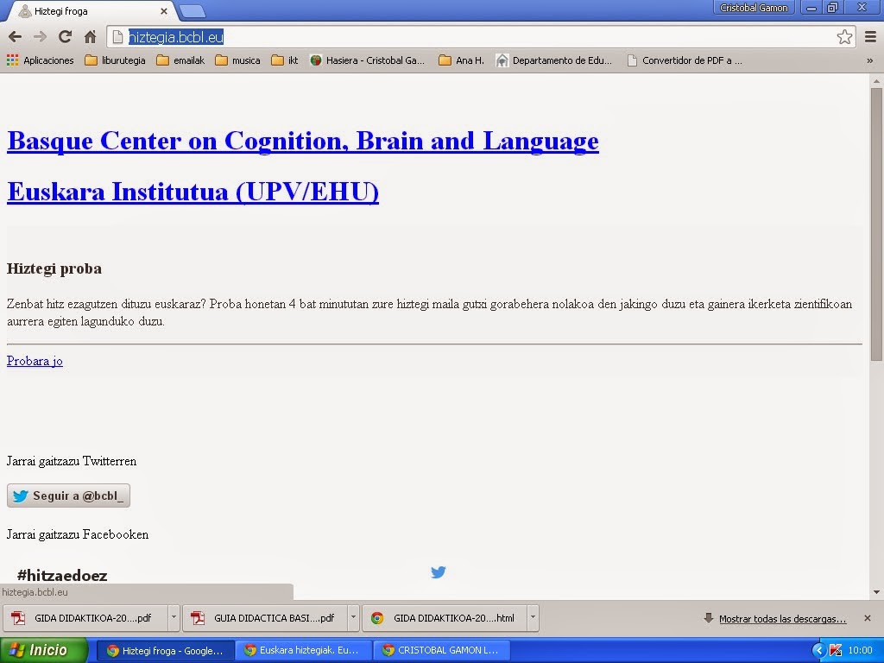Switch to the CRISTOBAL GAMON L... taskbar window
884x663 pixels.
point(441,651)
